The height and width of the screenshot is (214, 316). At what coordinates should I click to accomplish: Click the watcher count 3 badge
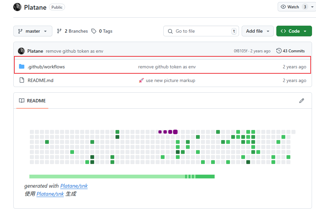click(305, 7)
